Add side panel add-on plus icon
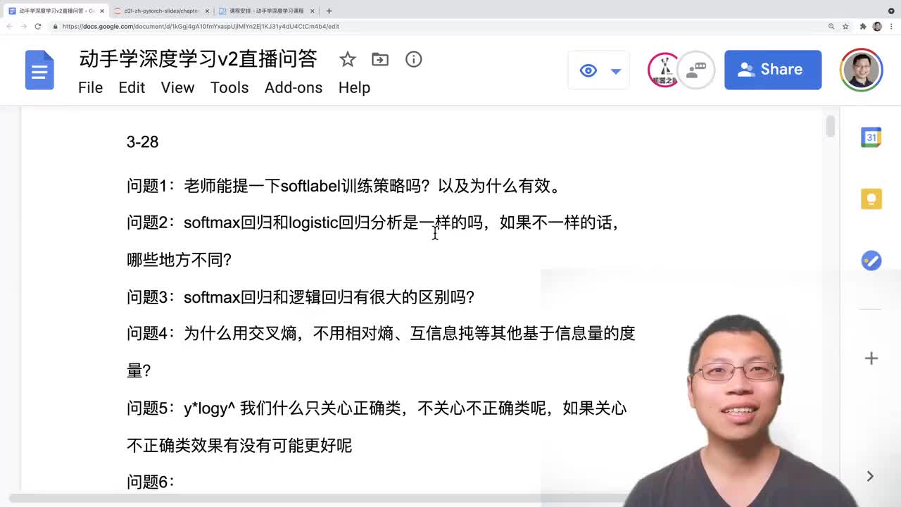 click(x=871, y=358)
